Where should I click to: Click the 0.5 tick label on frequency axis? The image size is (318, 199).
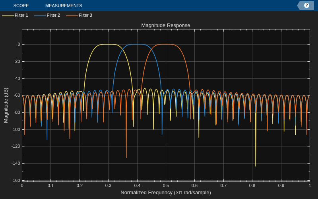coord(166,185)
